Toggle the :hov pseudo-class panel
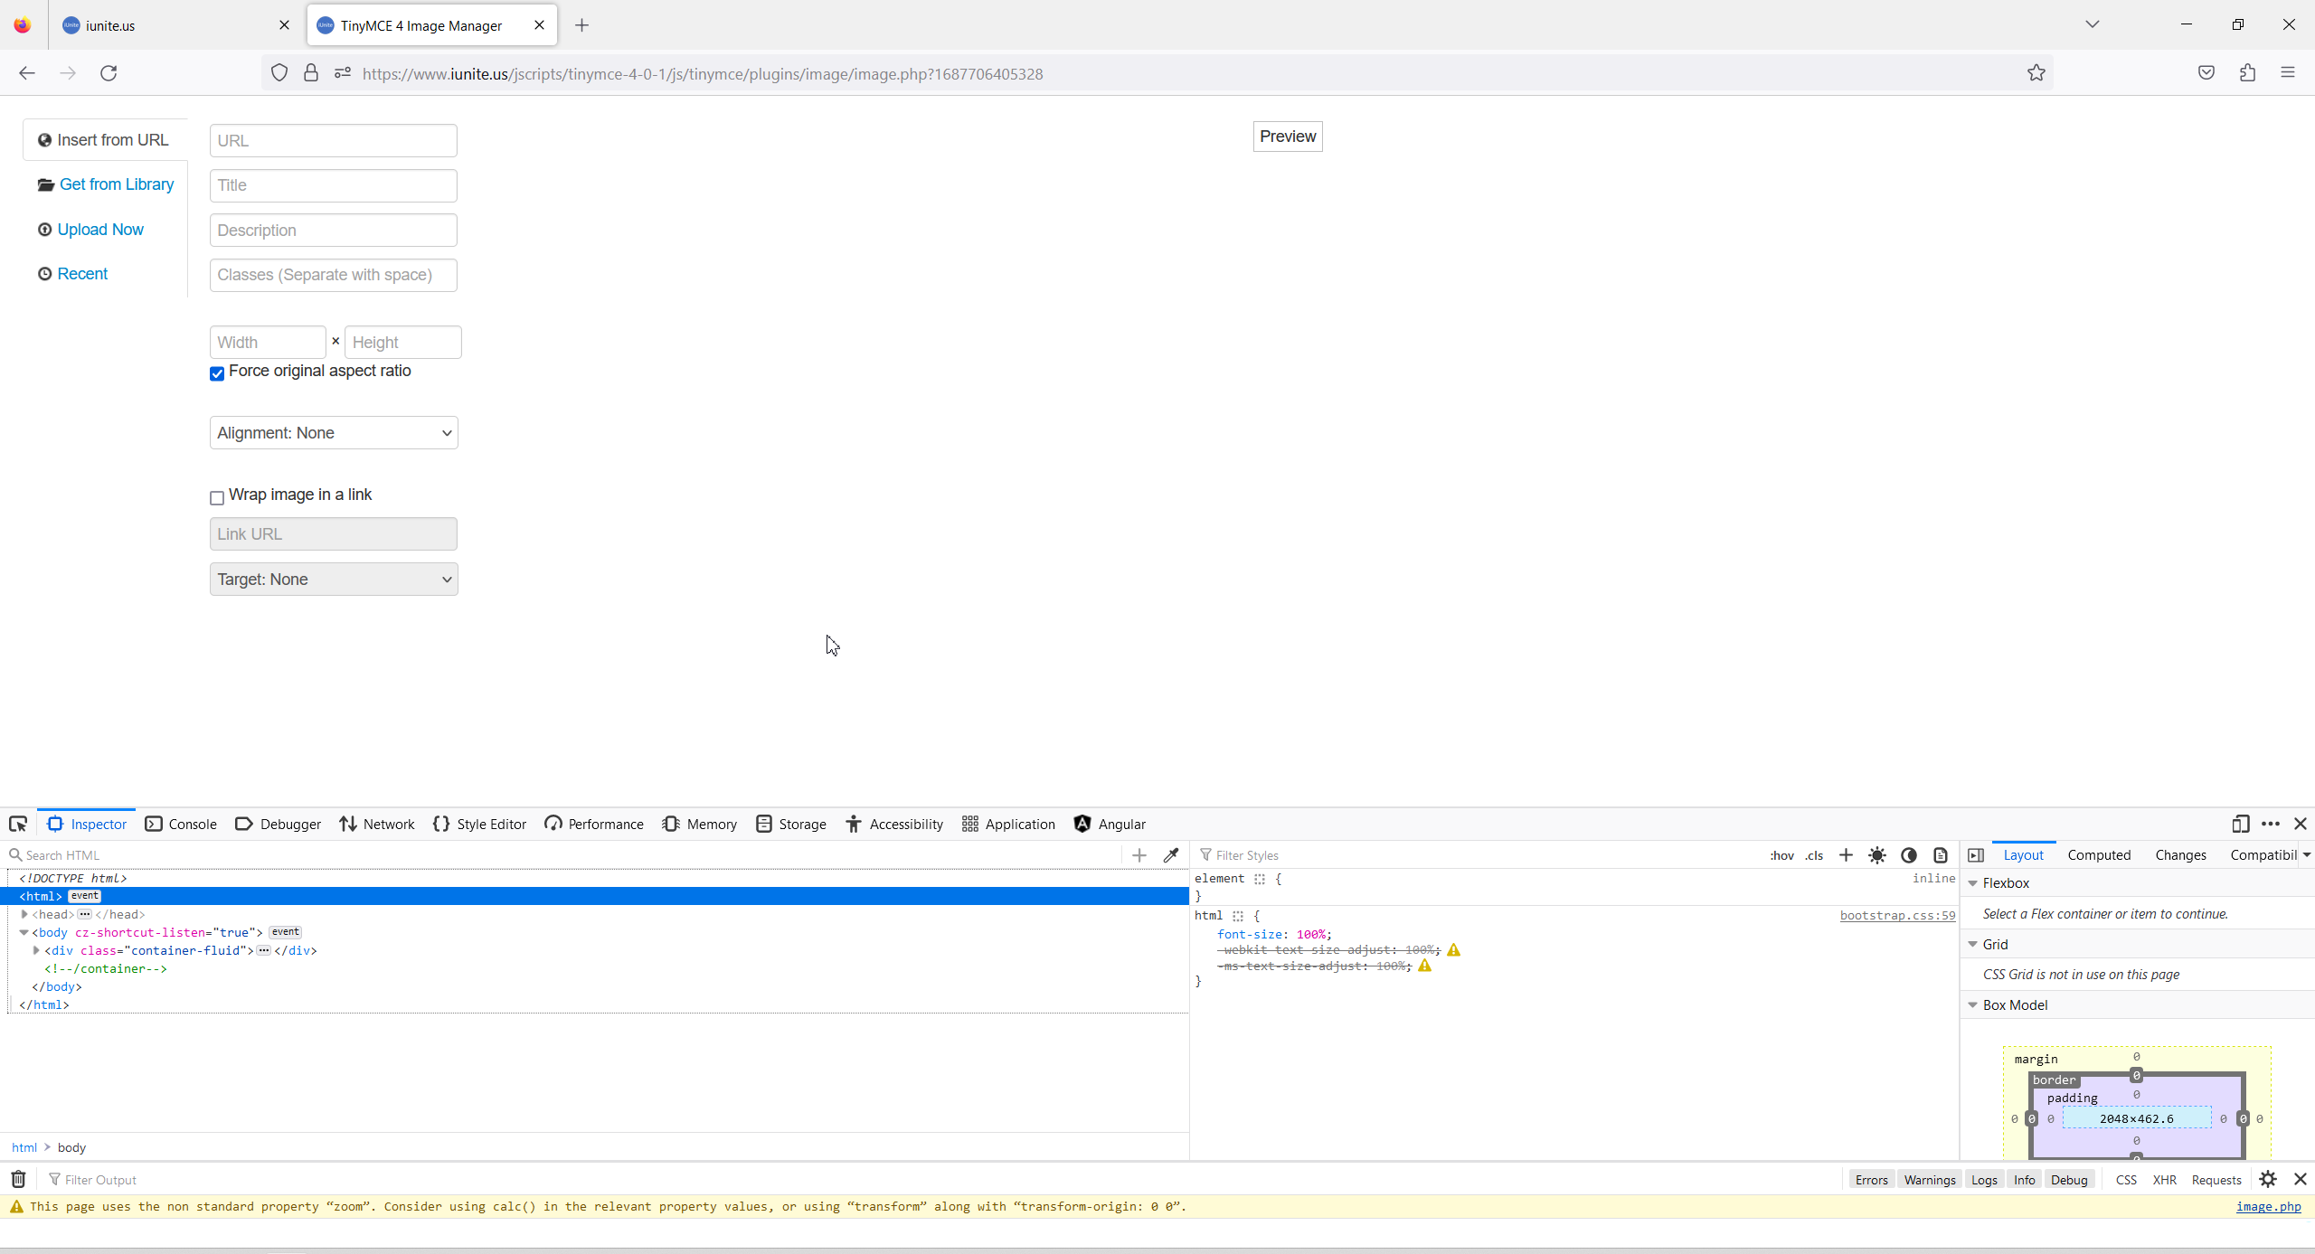 pyautogui.click(x=1781, y=855)
